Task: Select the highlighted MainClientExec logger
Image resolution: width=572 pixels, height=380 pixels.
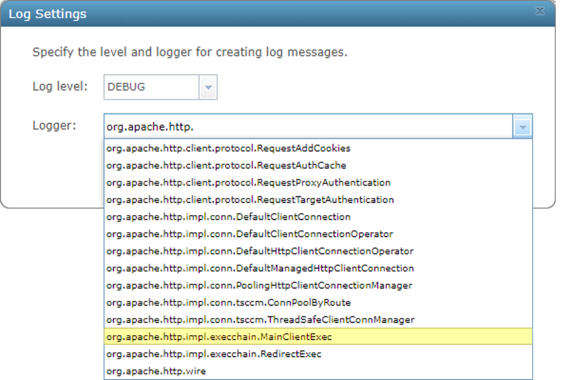Action: [x=318, y=337]
